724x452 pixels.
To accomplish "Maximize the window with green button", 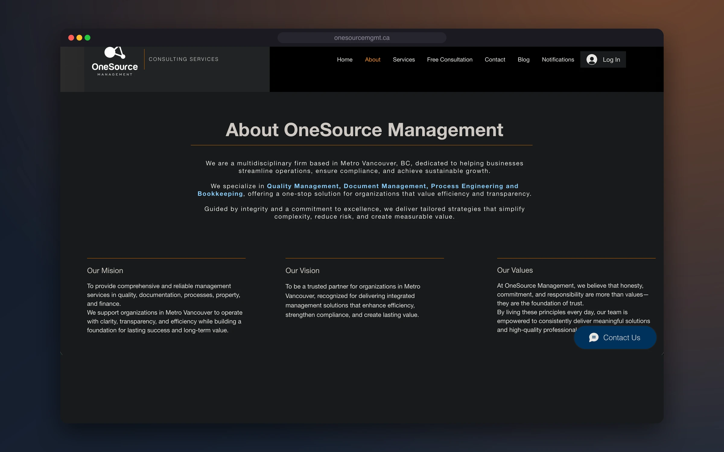I will [x=87, y=38].
